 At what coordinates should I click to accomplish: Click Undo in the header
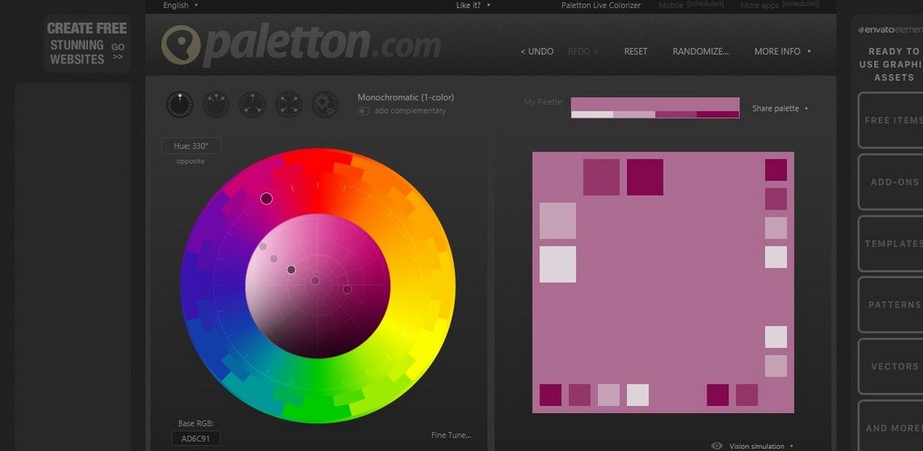point(537,51)
